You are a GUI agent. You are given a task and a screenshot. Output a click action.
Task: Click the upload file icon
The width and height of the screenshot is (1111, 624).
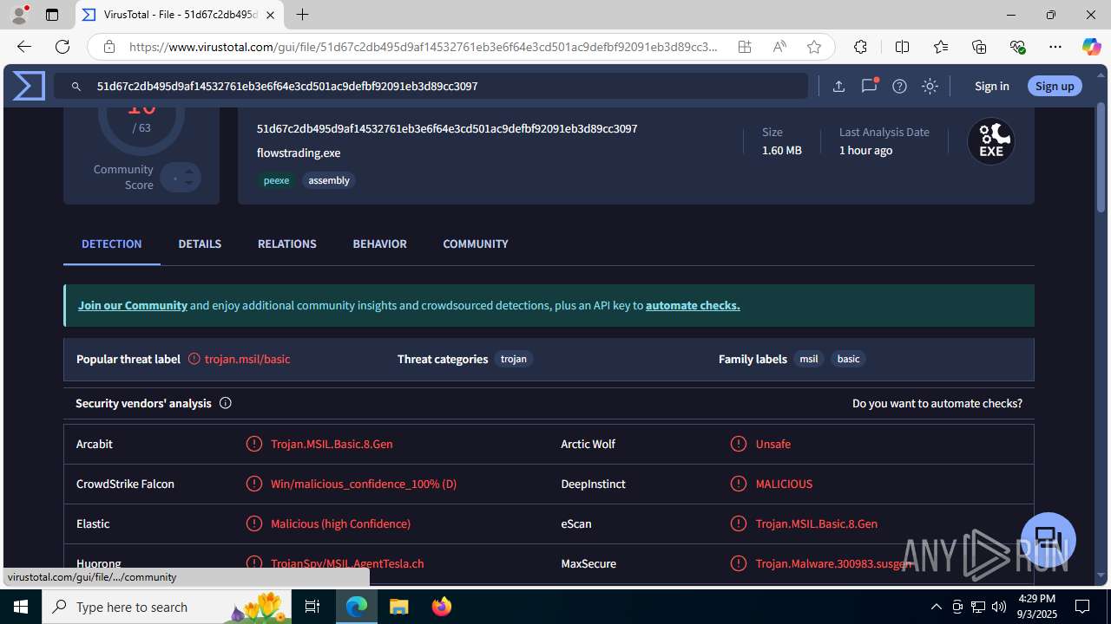tap(838, 86)
